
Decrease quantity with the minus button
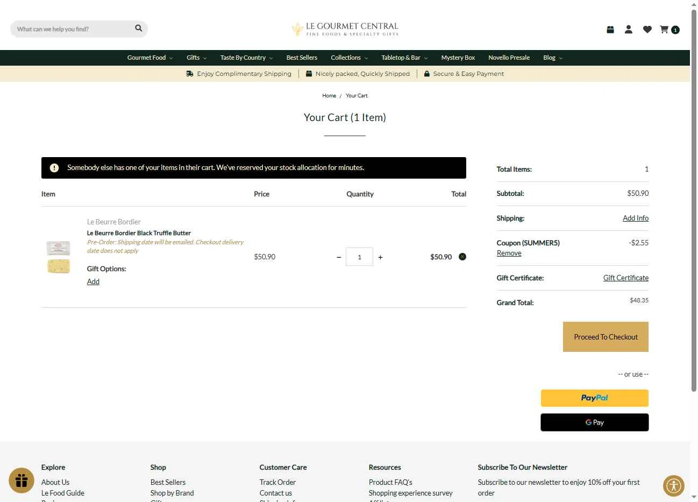(339, 257)
